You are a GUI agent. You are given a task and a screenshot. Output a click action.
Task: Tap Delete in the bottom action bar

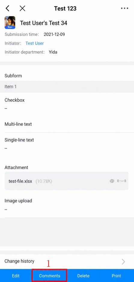coord(83,276)
